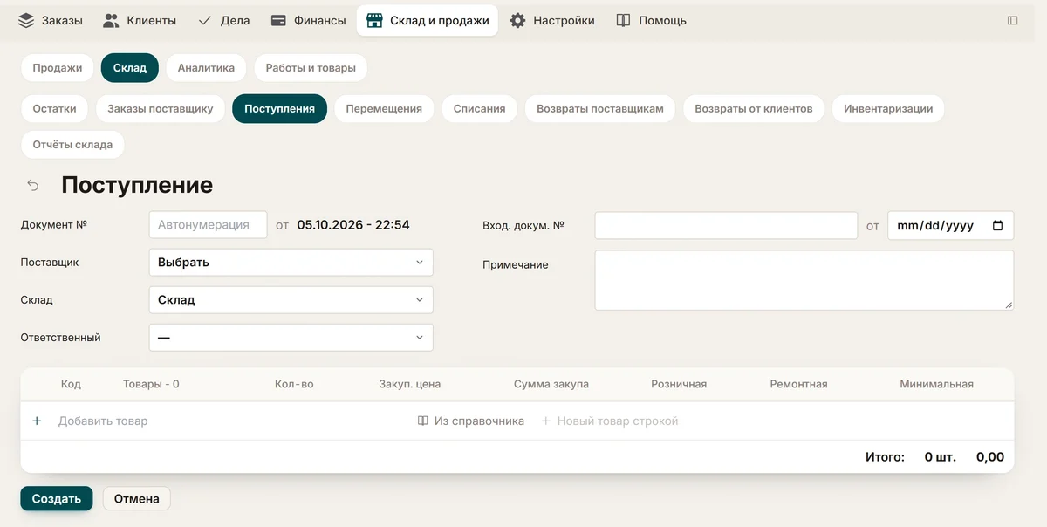Open the Возвраты поставщикам subtab
Image resolution: width=1047 pixels, height=527 pixels.
pyautogui.click(x=600, y=108)
